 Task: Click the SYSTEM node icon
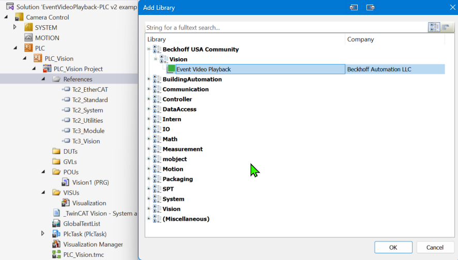pos(29,27)
